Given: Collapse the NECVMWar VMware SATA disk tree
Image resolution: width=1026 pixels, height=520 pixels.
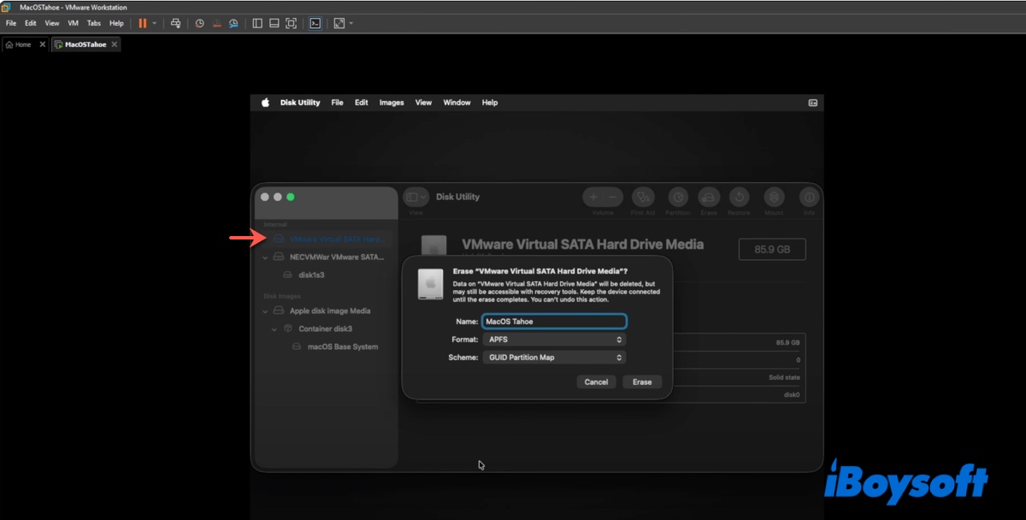Looking at the screenshot, I should [266, 257].
